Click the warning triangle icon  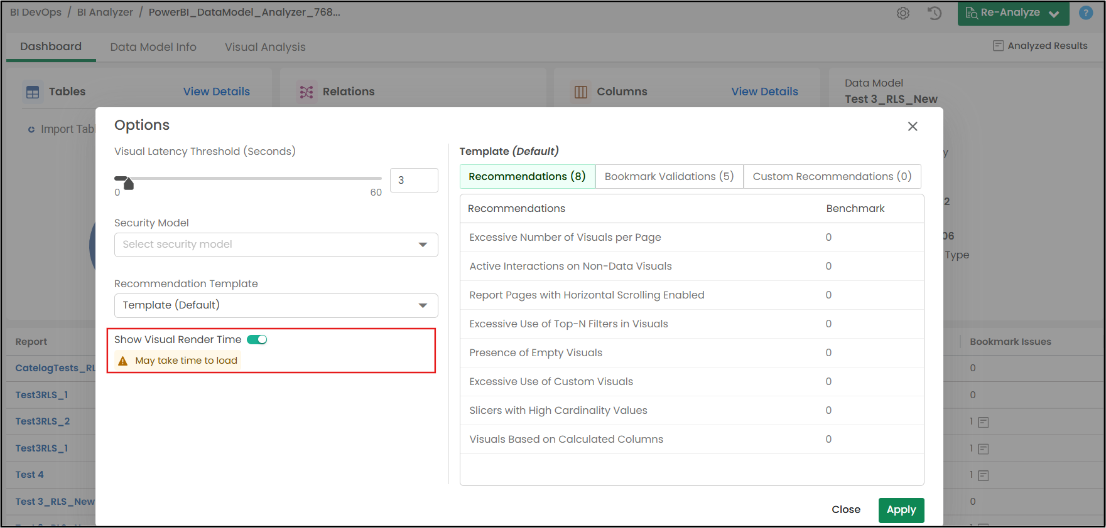coord(123,361)
